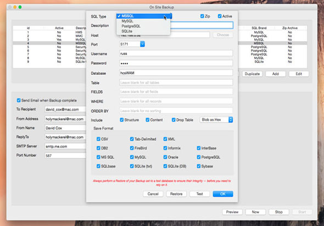This screenshot has width=324, height=226.
Task: Toggle the CSV save format
Action: point(98,139)
